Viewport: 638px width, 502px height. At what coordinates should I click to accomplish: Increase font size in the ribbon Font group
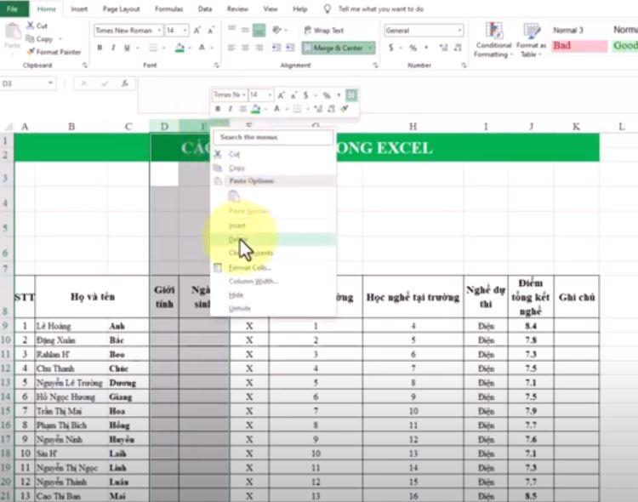pyautogui.click(x=197, y=31)
